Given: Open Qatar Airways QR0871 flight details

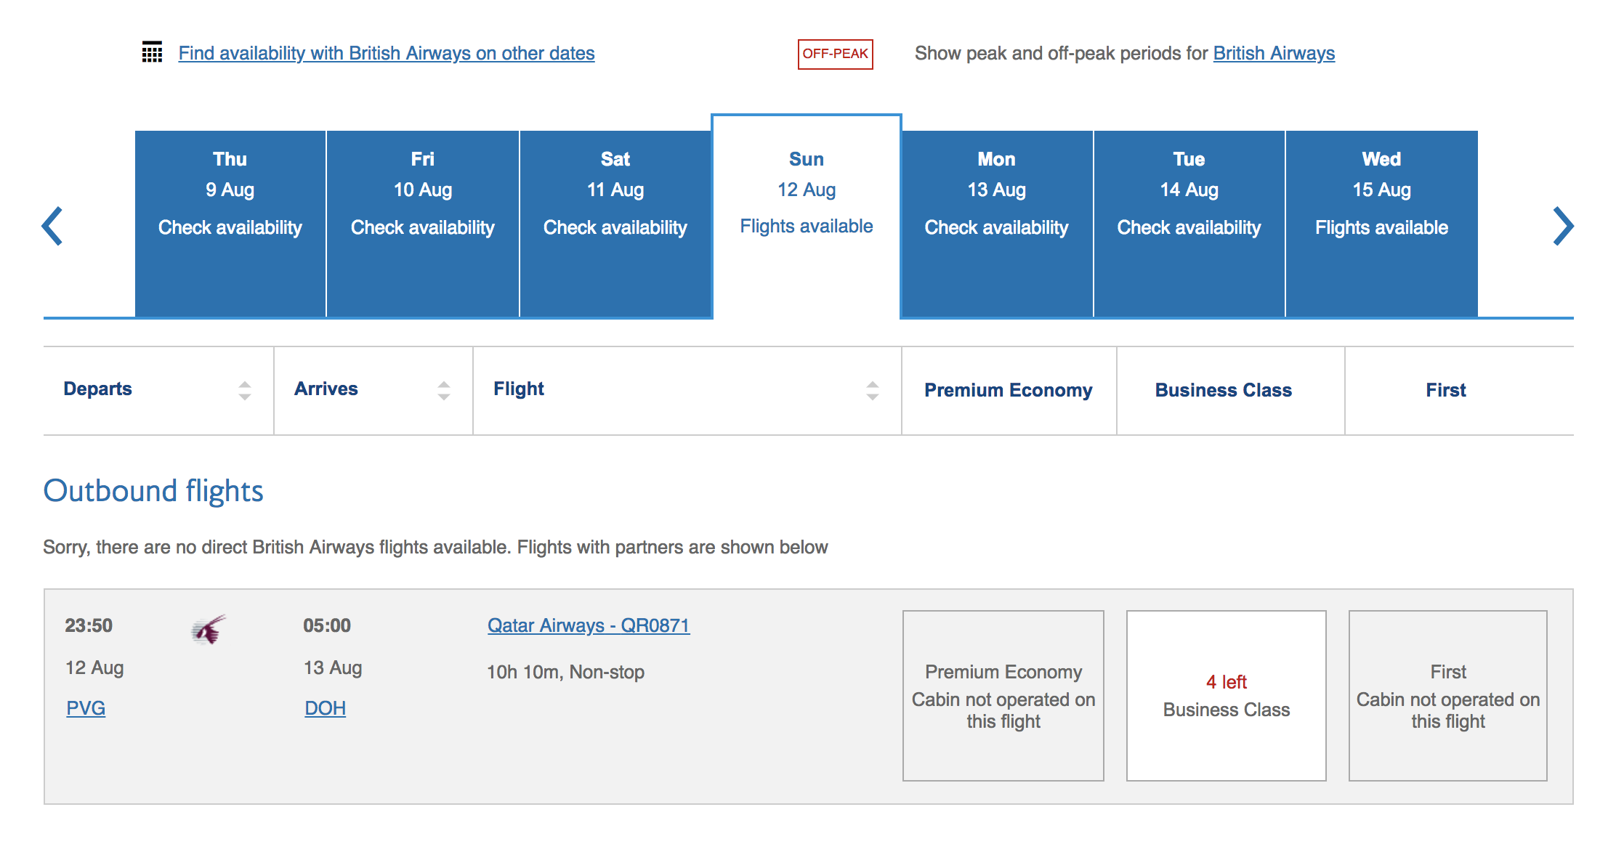Looking at the screenshot, I should coord(589,625).
